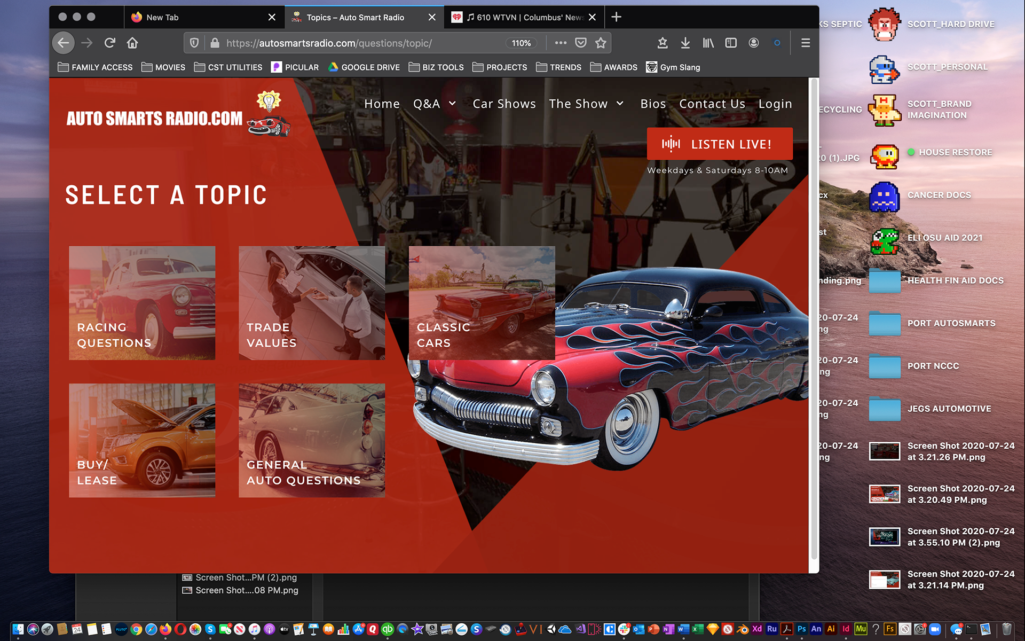Click the LISTEN LIVE! button
1025x641 pixels.
[x=720, y=144]
